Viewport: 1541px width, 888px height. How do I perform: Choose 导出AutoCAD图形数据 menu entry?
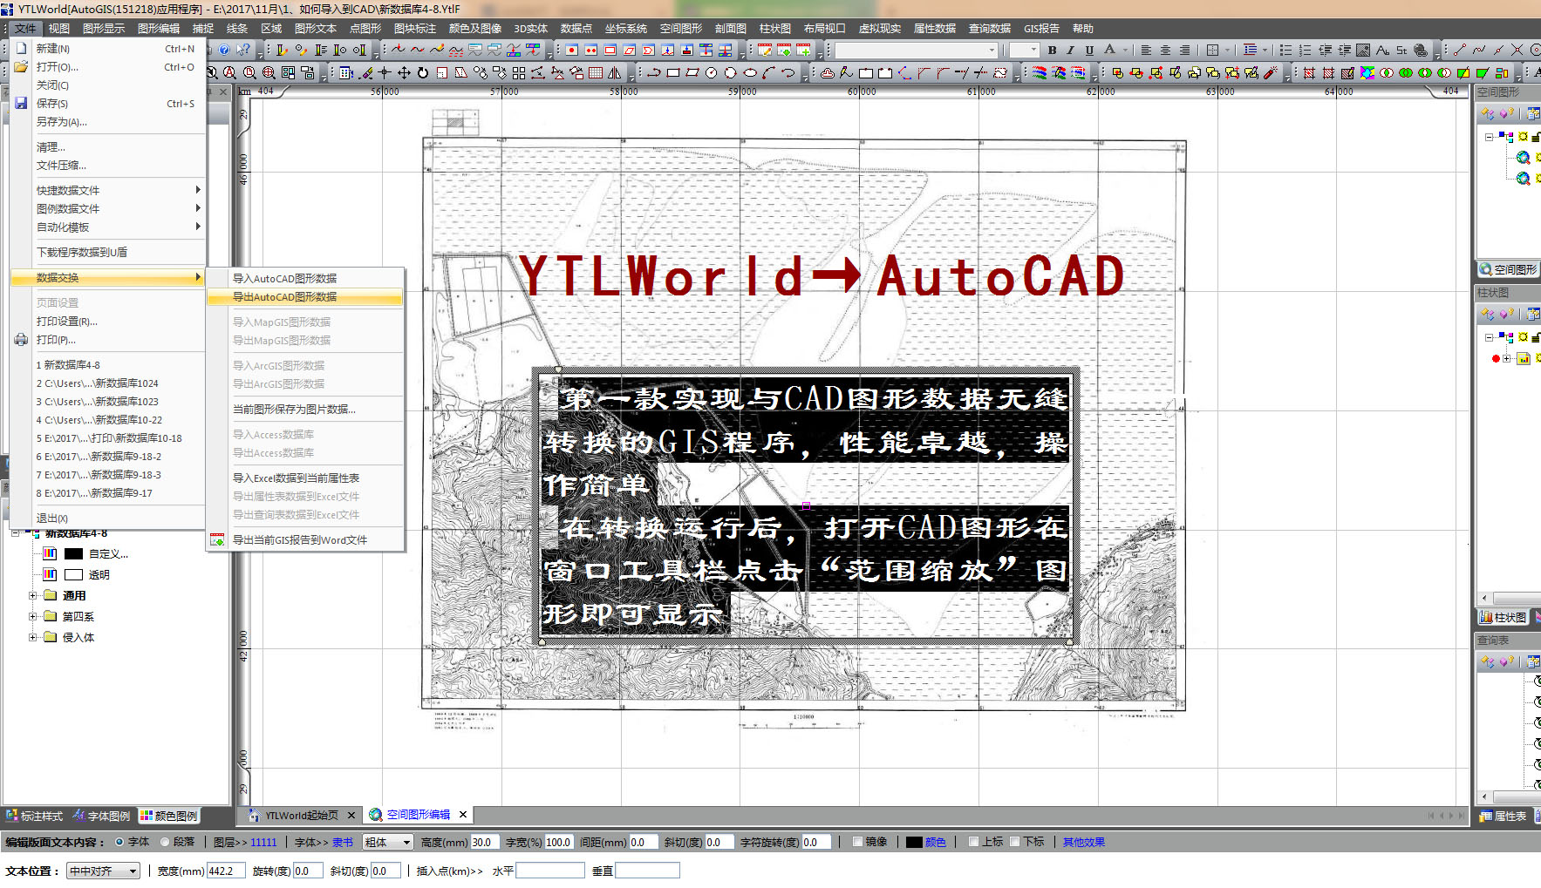coord(305,297)
